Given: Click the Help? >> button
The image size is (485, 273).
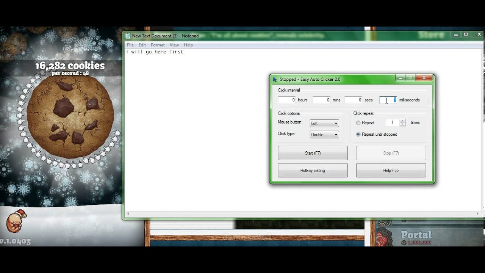Looking at the screenshot, I should coord(391,171).
